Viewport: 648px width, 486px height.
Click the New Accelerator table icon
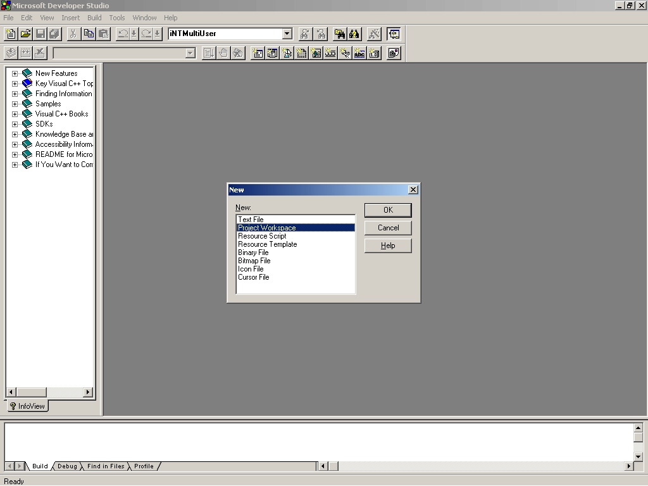tap(345, 53)
